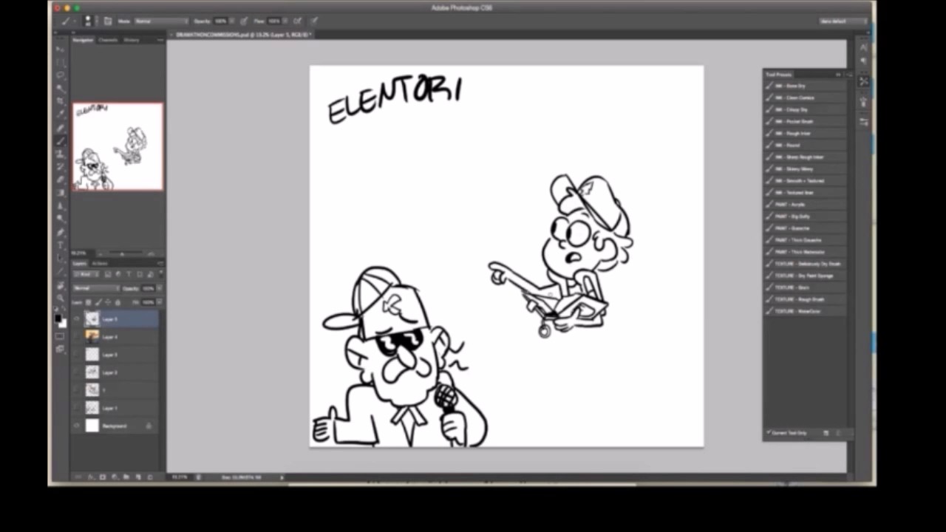Open the layer blend mode Normal dropdown
The image size is (946, 532).
click(95, 288)
